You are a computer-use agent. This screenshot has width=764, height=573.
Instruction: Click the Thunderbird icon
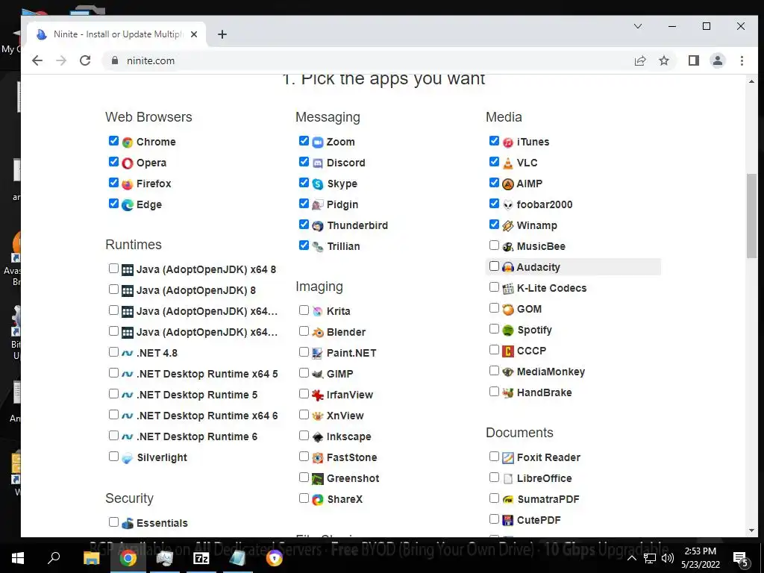click(x=318, y=226)
